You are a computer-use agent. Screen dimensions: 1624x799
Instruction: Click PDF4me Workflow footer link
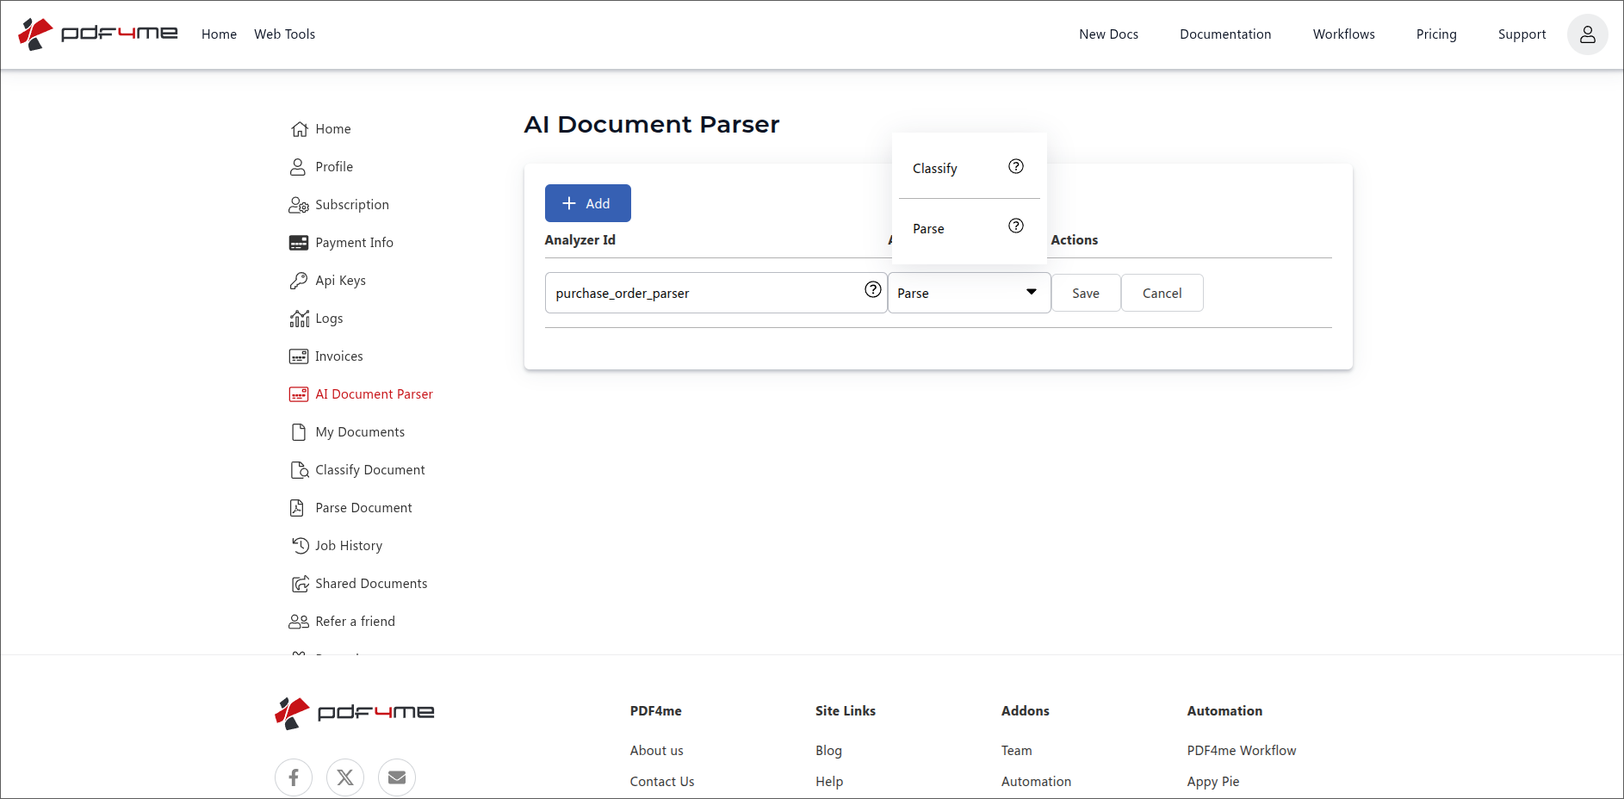pos(1241,751)
